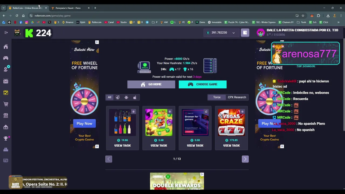
Task: Expand the RollerCoin sidebar menu
Action: click(6, 33)
